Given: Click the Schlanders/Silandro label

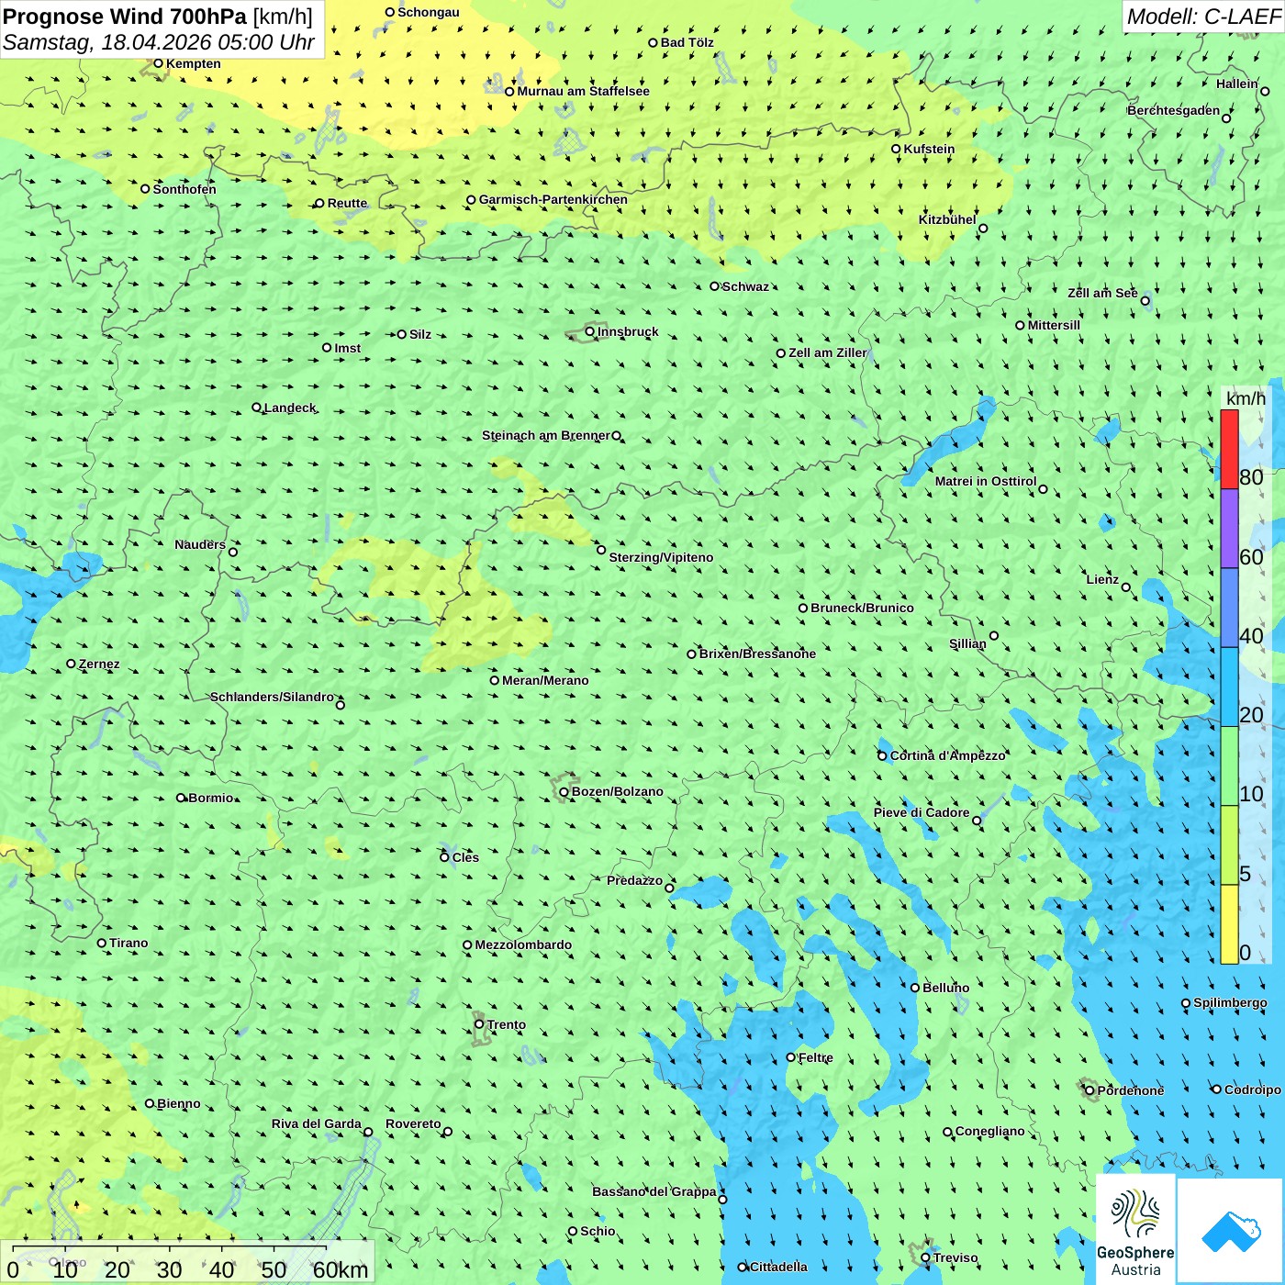Looking at the screenshot, I should (272, 697).
